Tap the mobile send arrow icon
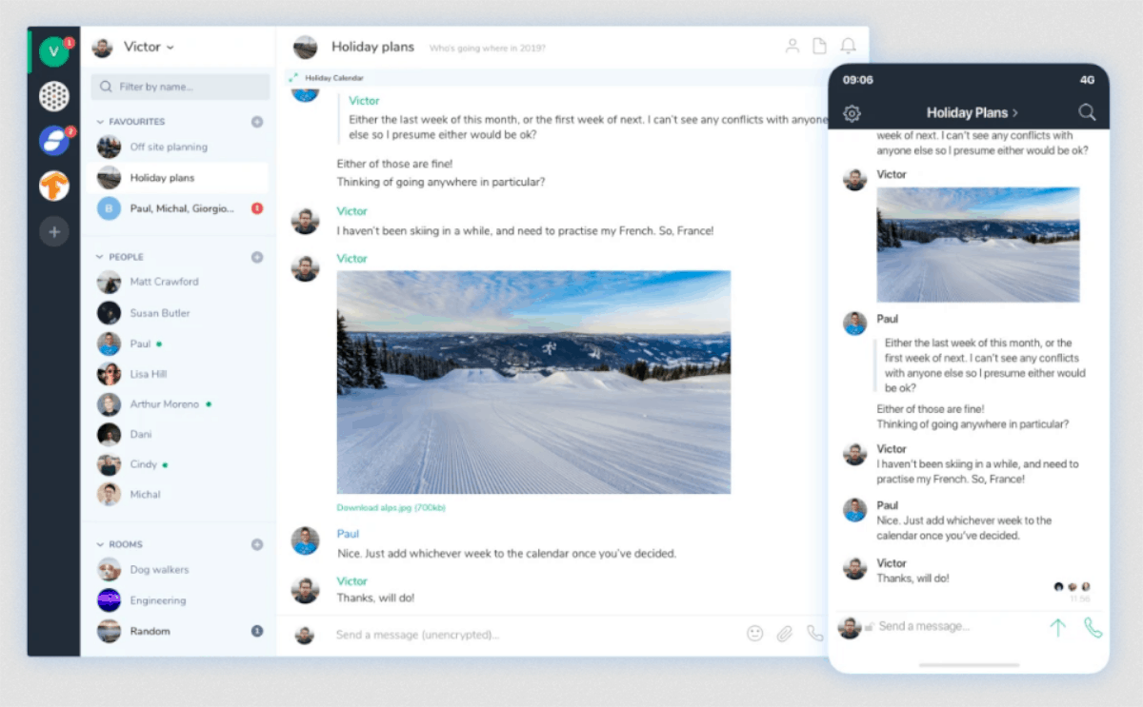The image size is (1143, 707). click(x=1056, y=627)
